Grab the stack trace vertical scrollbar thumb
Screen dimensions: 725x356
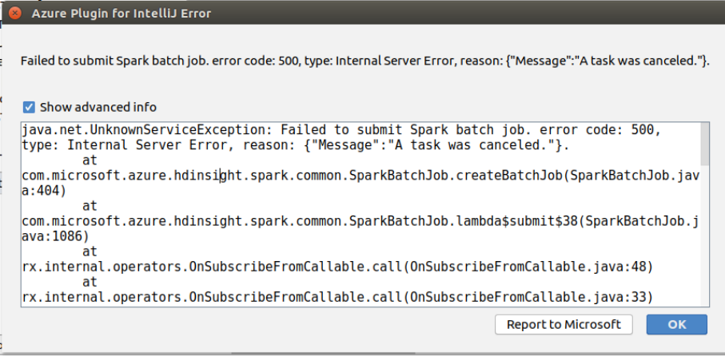705,144
